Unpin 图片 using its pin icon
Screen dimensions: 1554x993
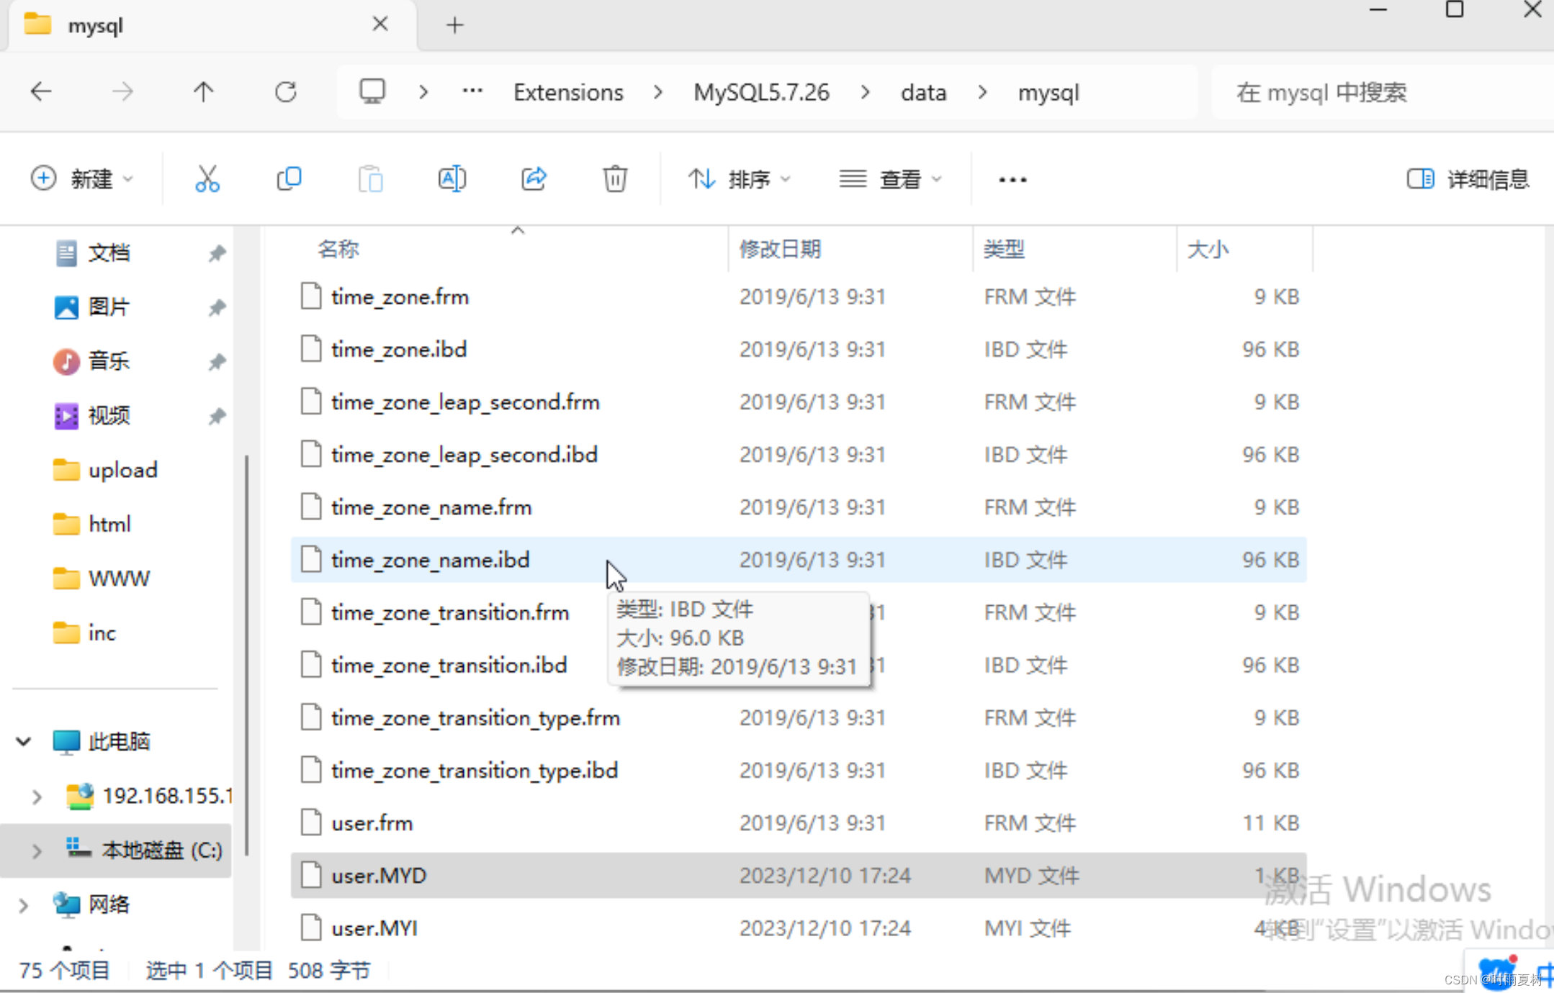coord(217,308)
